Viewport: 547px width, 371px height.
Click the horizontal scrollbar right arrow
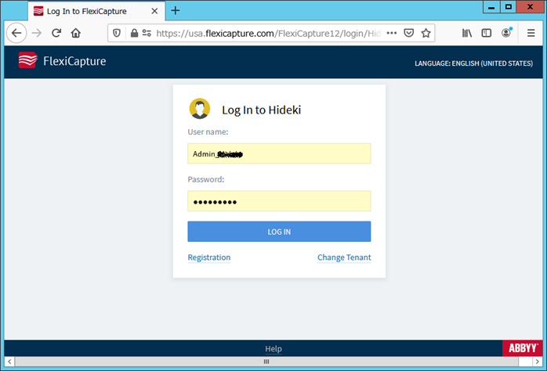coord(538,362)
